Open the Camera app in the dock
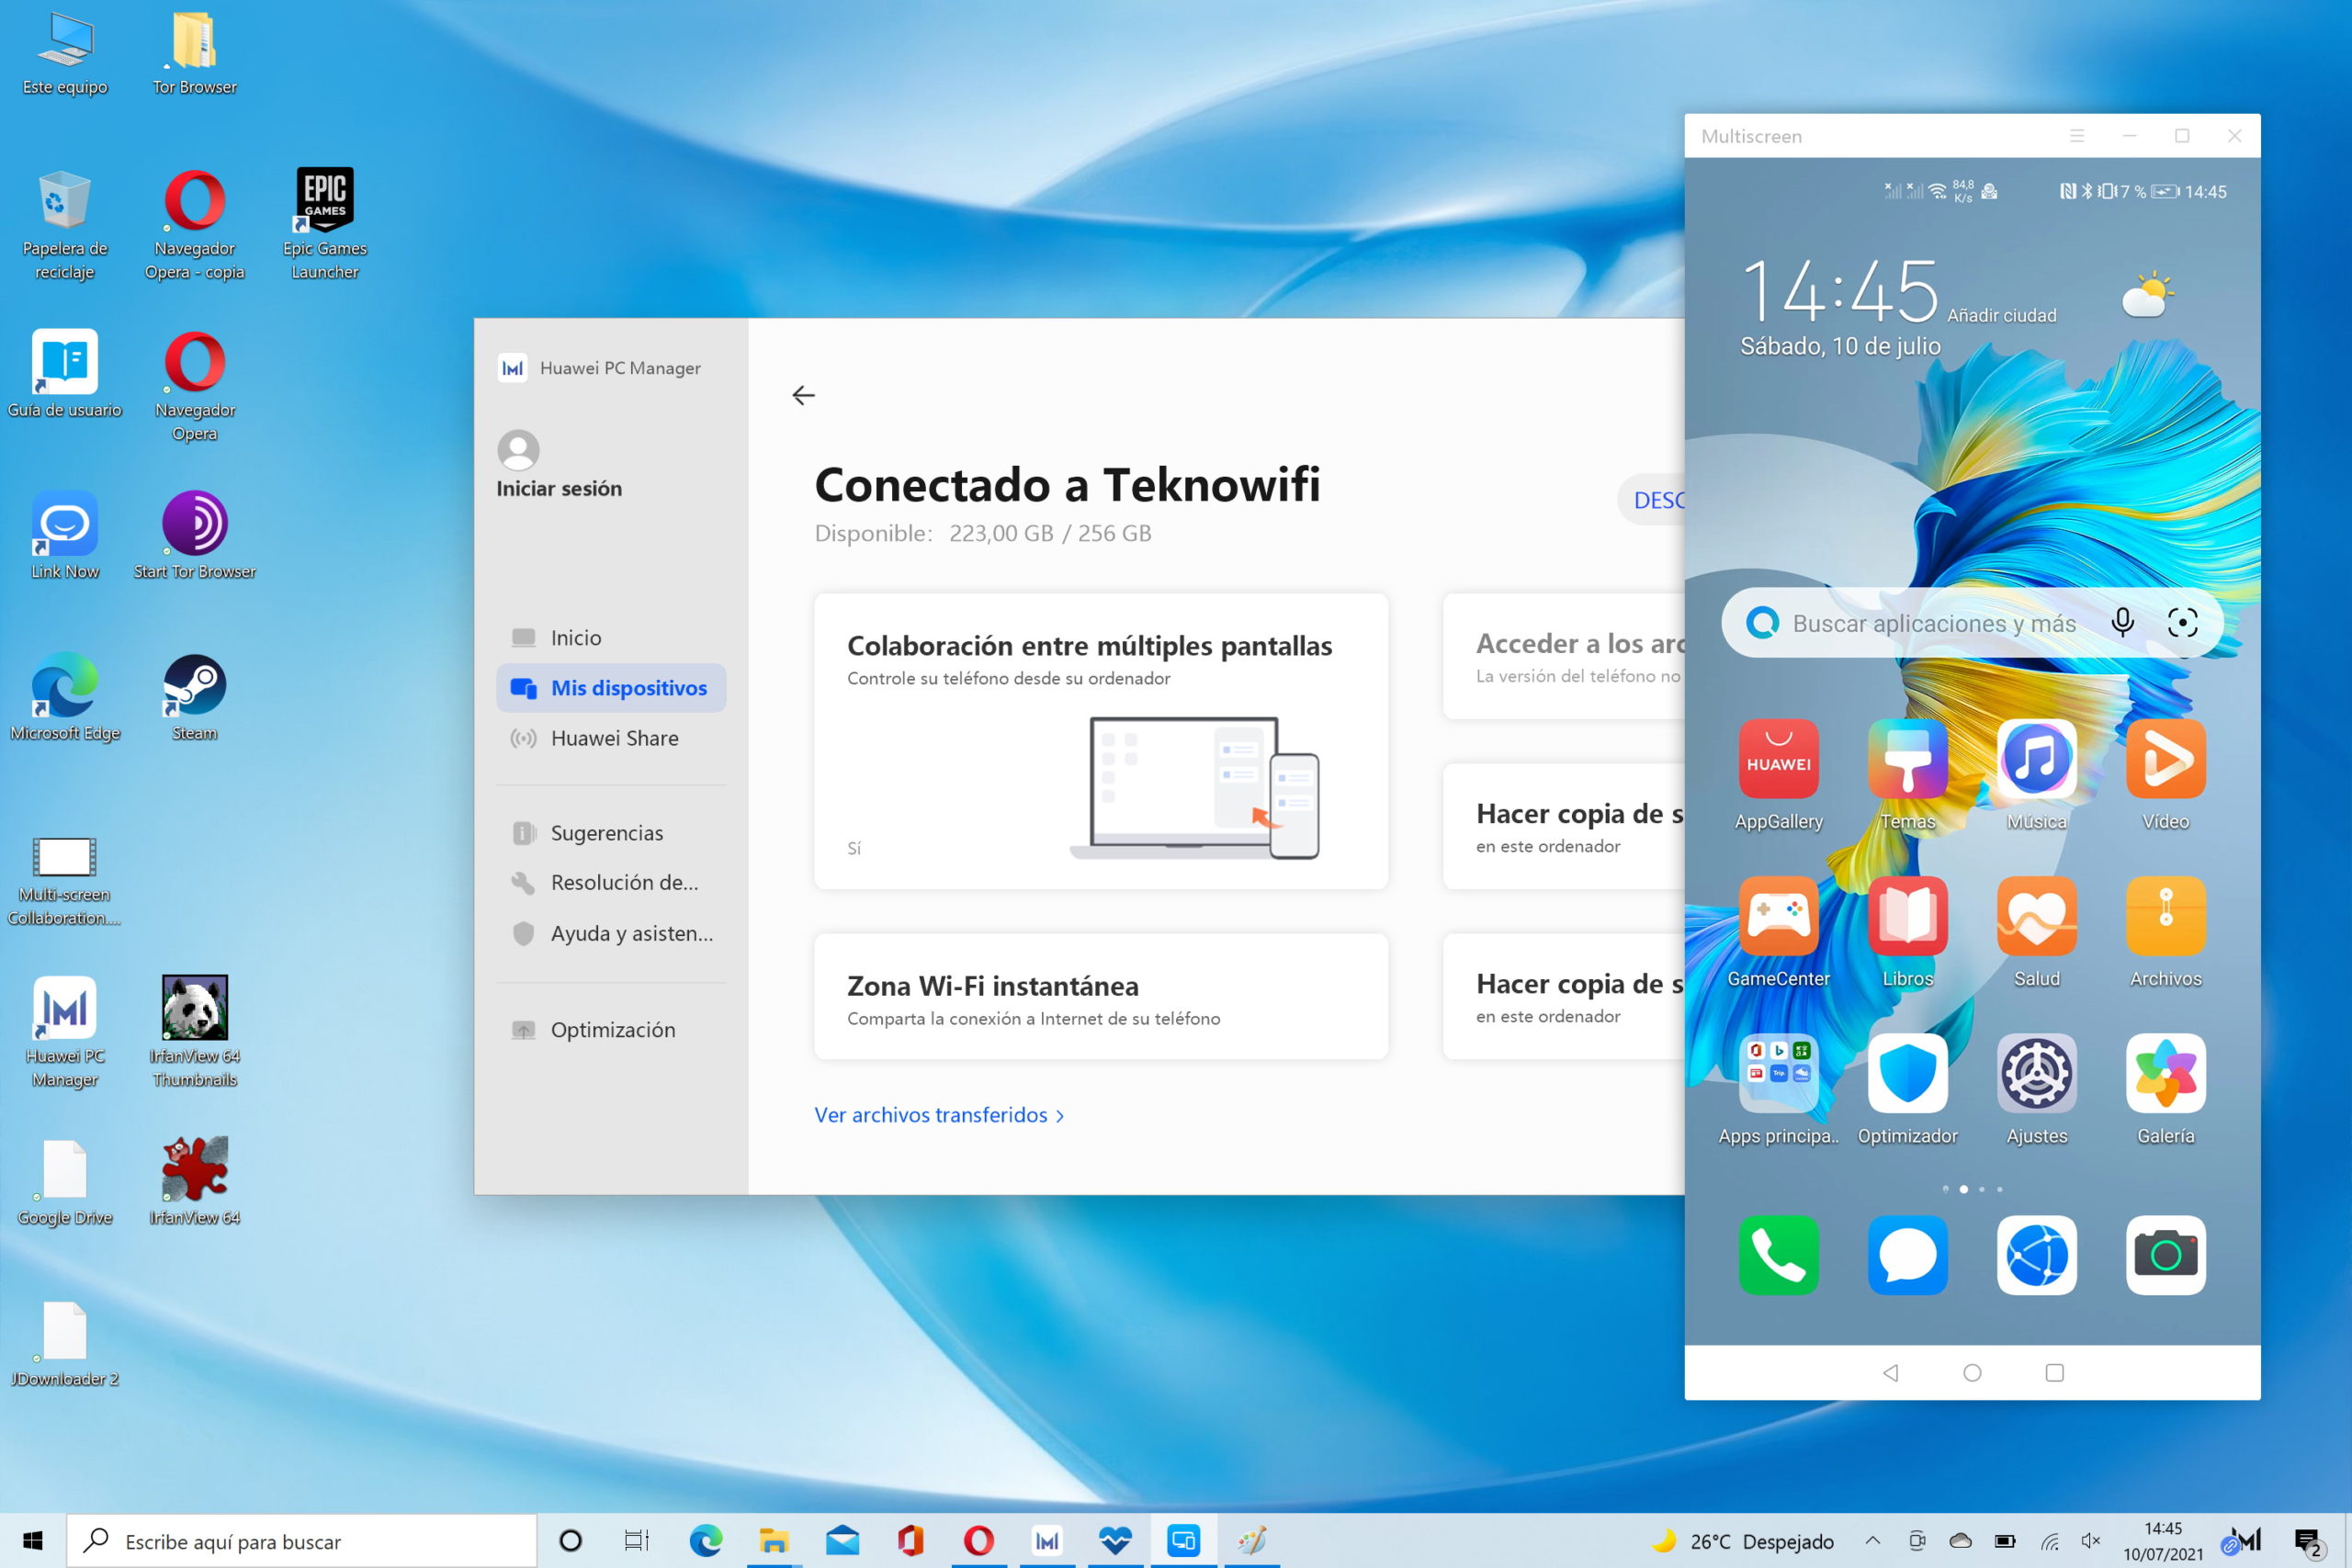2352x1568 pixels. click(2165, 1255)
